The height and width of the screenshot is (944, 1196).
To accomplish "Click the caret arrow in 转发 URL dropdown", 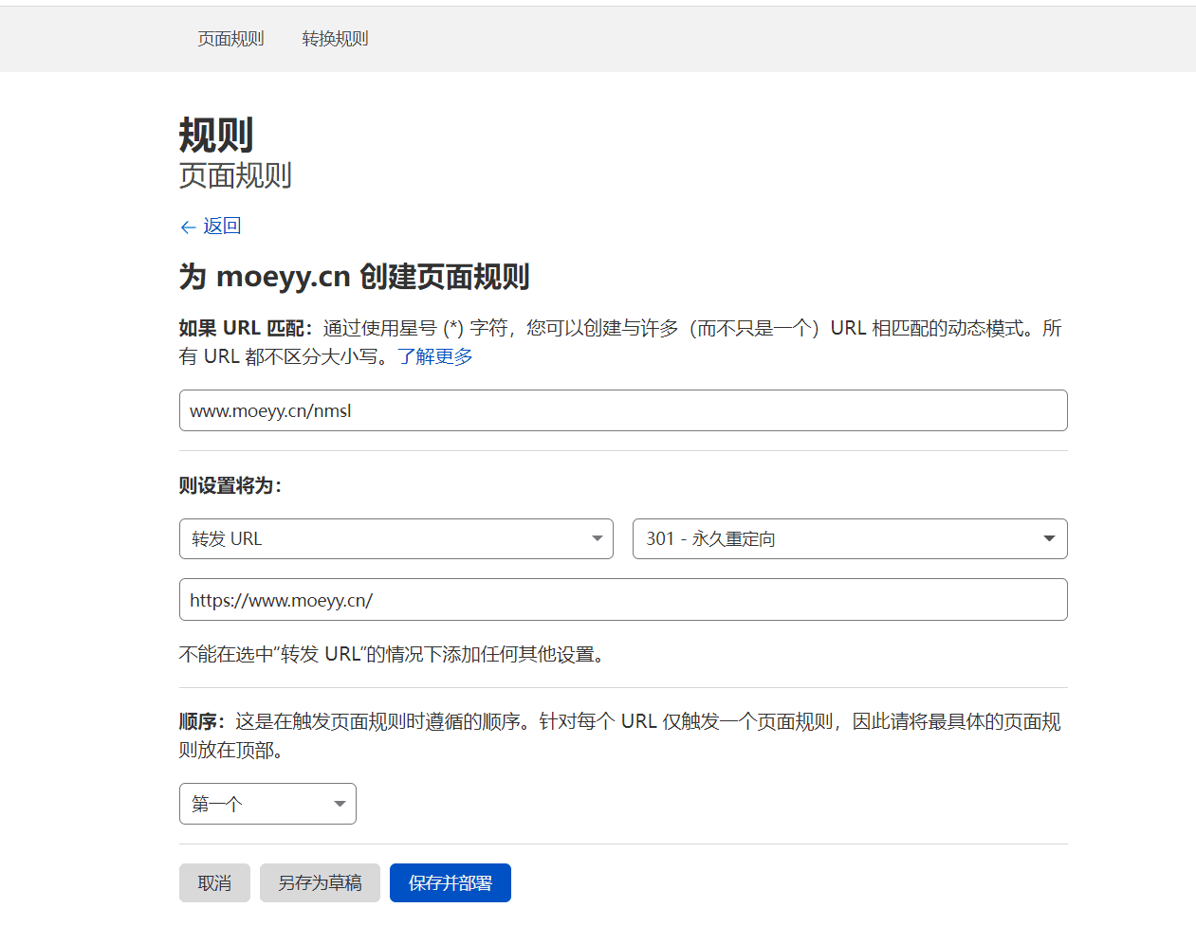I will (x=597, y=538).
